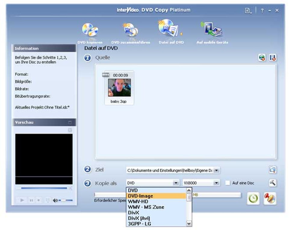Click the 00:00:09 duration label
Viewport: 307px width, 230px height.
(120, 75)
